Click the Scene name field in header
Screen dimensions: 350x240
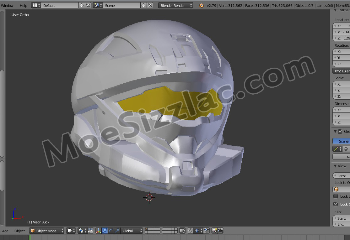pyautogui.click(x=122, y=6)
